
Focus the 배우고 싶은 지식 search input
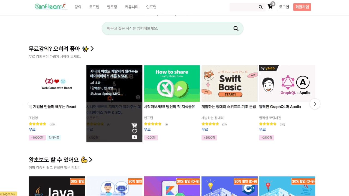(x=166, y=28)
